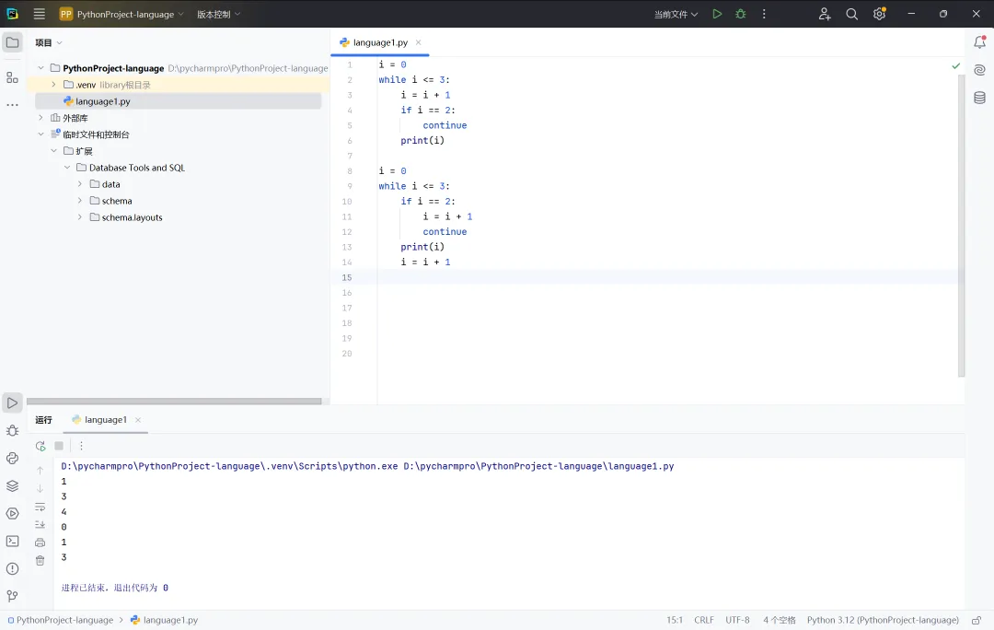Collapse the 扩展 folder
Image resolution: width=994 pixels, height=630 pixels.
54,150
